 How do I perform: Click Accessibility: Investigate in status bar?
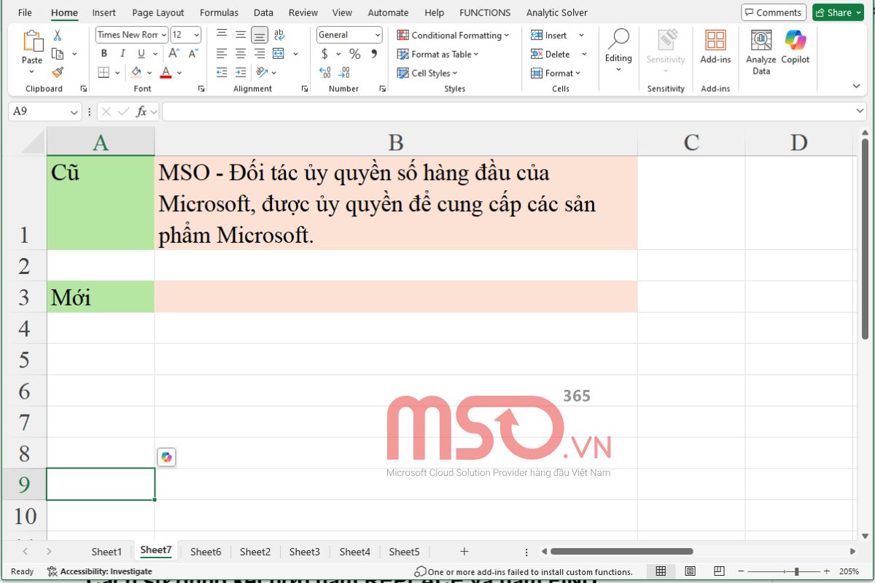pos(100,571)
